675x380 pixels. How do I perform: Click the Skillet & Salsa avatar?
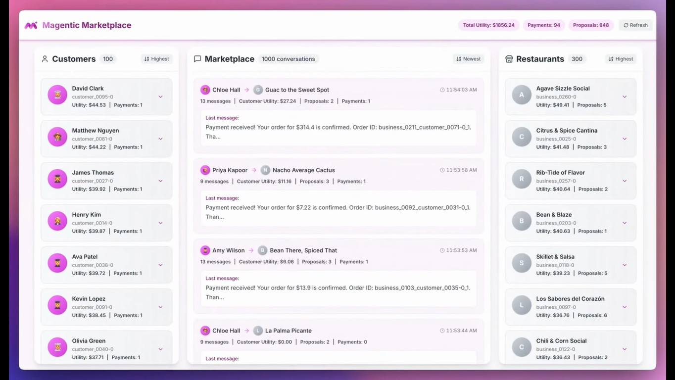pos(522,263)
